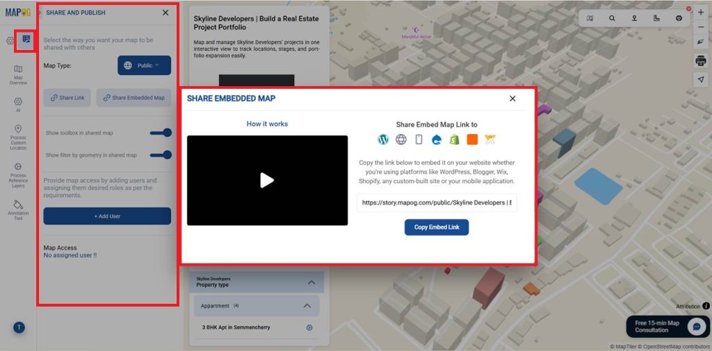Open the Map Type Public dropdown
The height and width of the screenshot is (351, 712).
click(145, 65)
